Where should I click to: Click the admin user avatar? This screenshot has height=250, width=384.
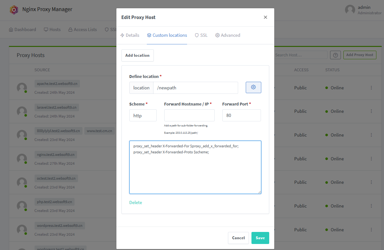tap(350, 10)
